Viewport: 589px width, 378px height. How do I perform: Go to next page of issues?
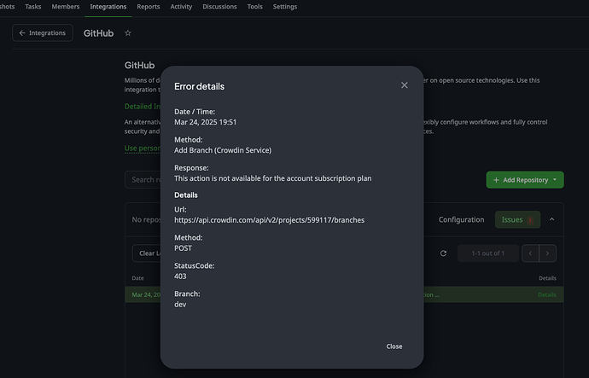(548, 253)
